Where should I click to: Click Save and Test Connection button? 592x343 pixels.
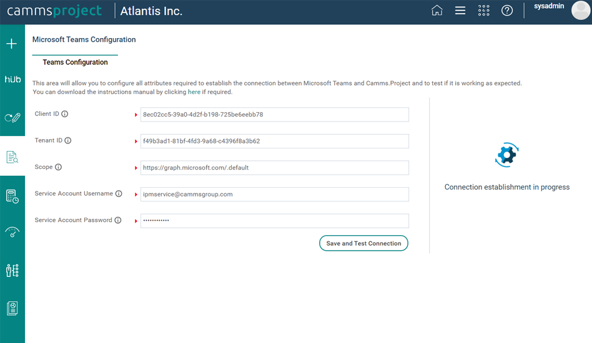coord(363,243)
